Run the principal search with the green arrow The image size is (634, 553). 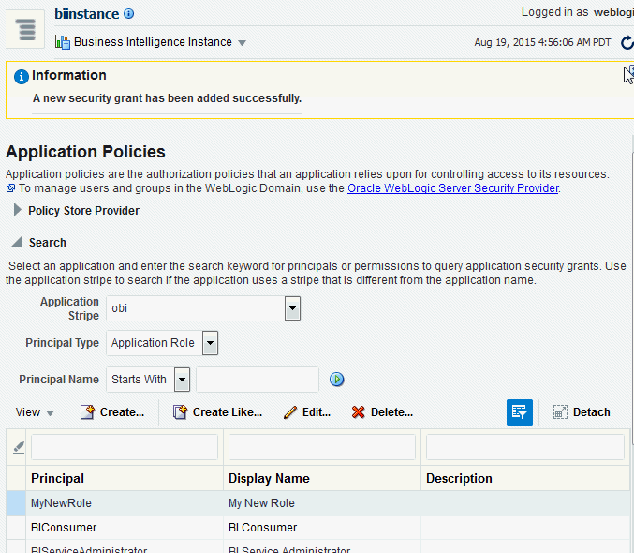[336, 380]
